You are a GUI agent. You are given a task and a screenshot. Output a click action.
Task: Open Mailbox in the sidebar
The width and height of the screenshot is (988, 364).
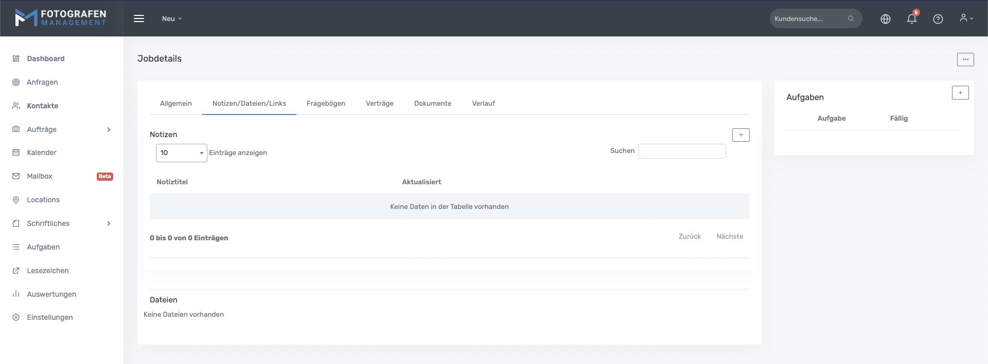[40, 176]
